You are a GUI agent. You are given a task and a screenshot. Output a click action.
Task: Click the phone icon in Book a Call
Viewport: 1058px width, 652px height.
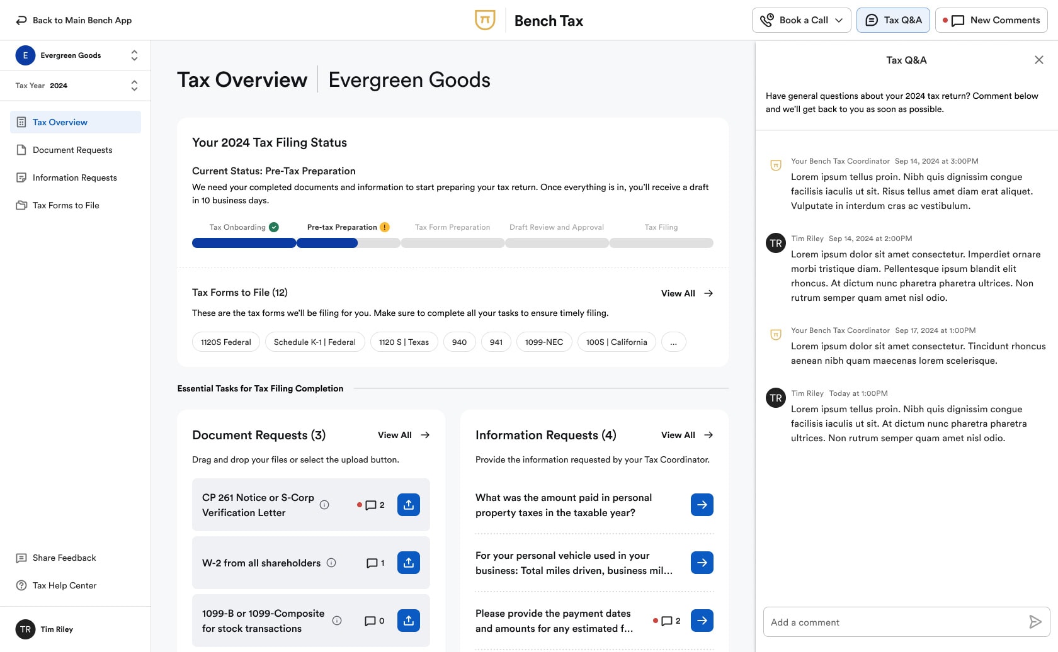tap(766, 20)
